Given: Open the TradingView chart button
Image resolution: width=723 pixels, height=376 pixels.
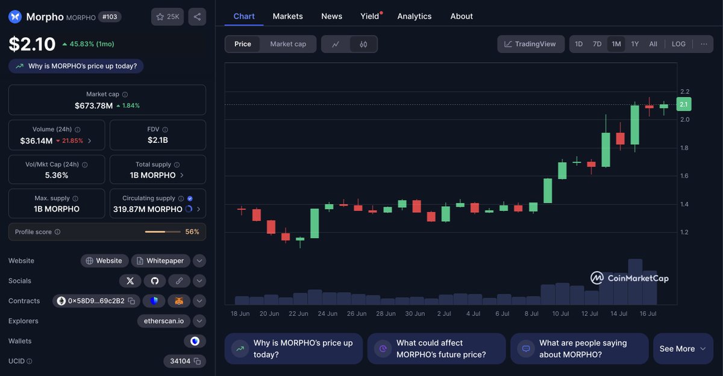Looking at the screenshot, I should (531, 44).
